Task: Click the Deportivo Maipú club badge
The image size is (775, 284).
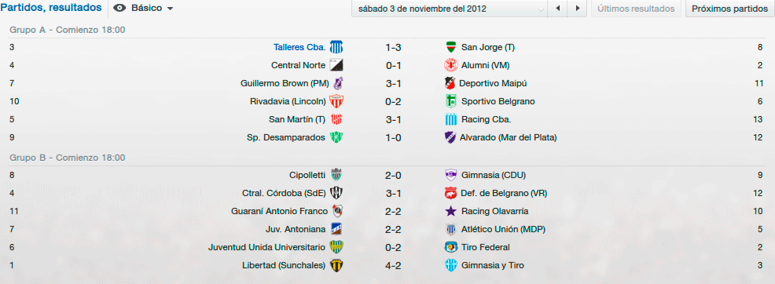Action: point(450,83)
